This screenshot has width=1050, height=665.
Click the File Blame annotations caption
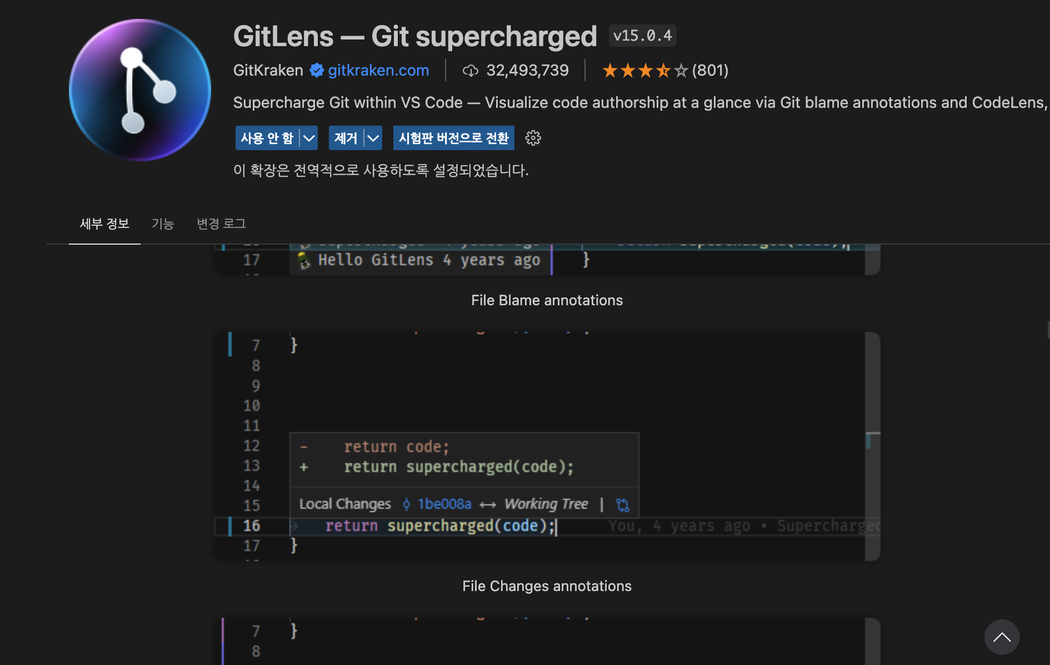click(547, 300)
